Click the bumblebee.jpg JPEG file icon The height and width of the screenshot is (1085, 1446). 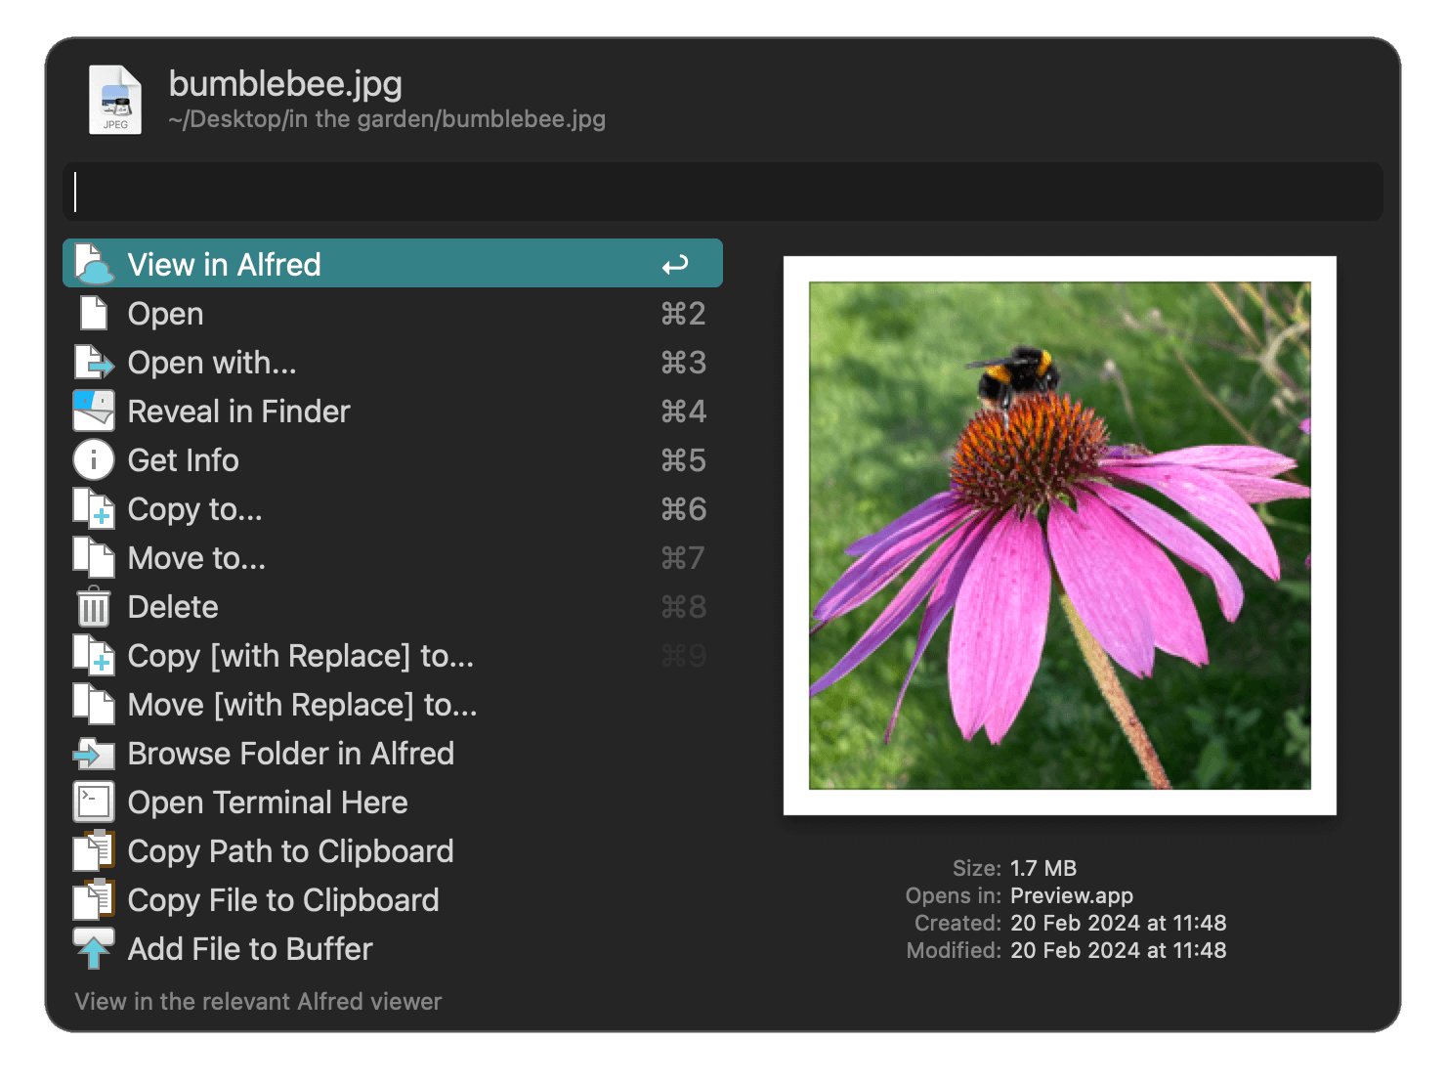click(x=114, y=96)
